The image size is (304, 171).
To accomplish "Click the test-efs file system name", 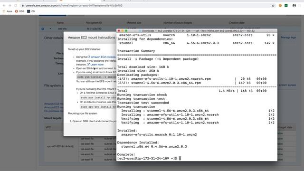I will click(x=62, y=28).
